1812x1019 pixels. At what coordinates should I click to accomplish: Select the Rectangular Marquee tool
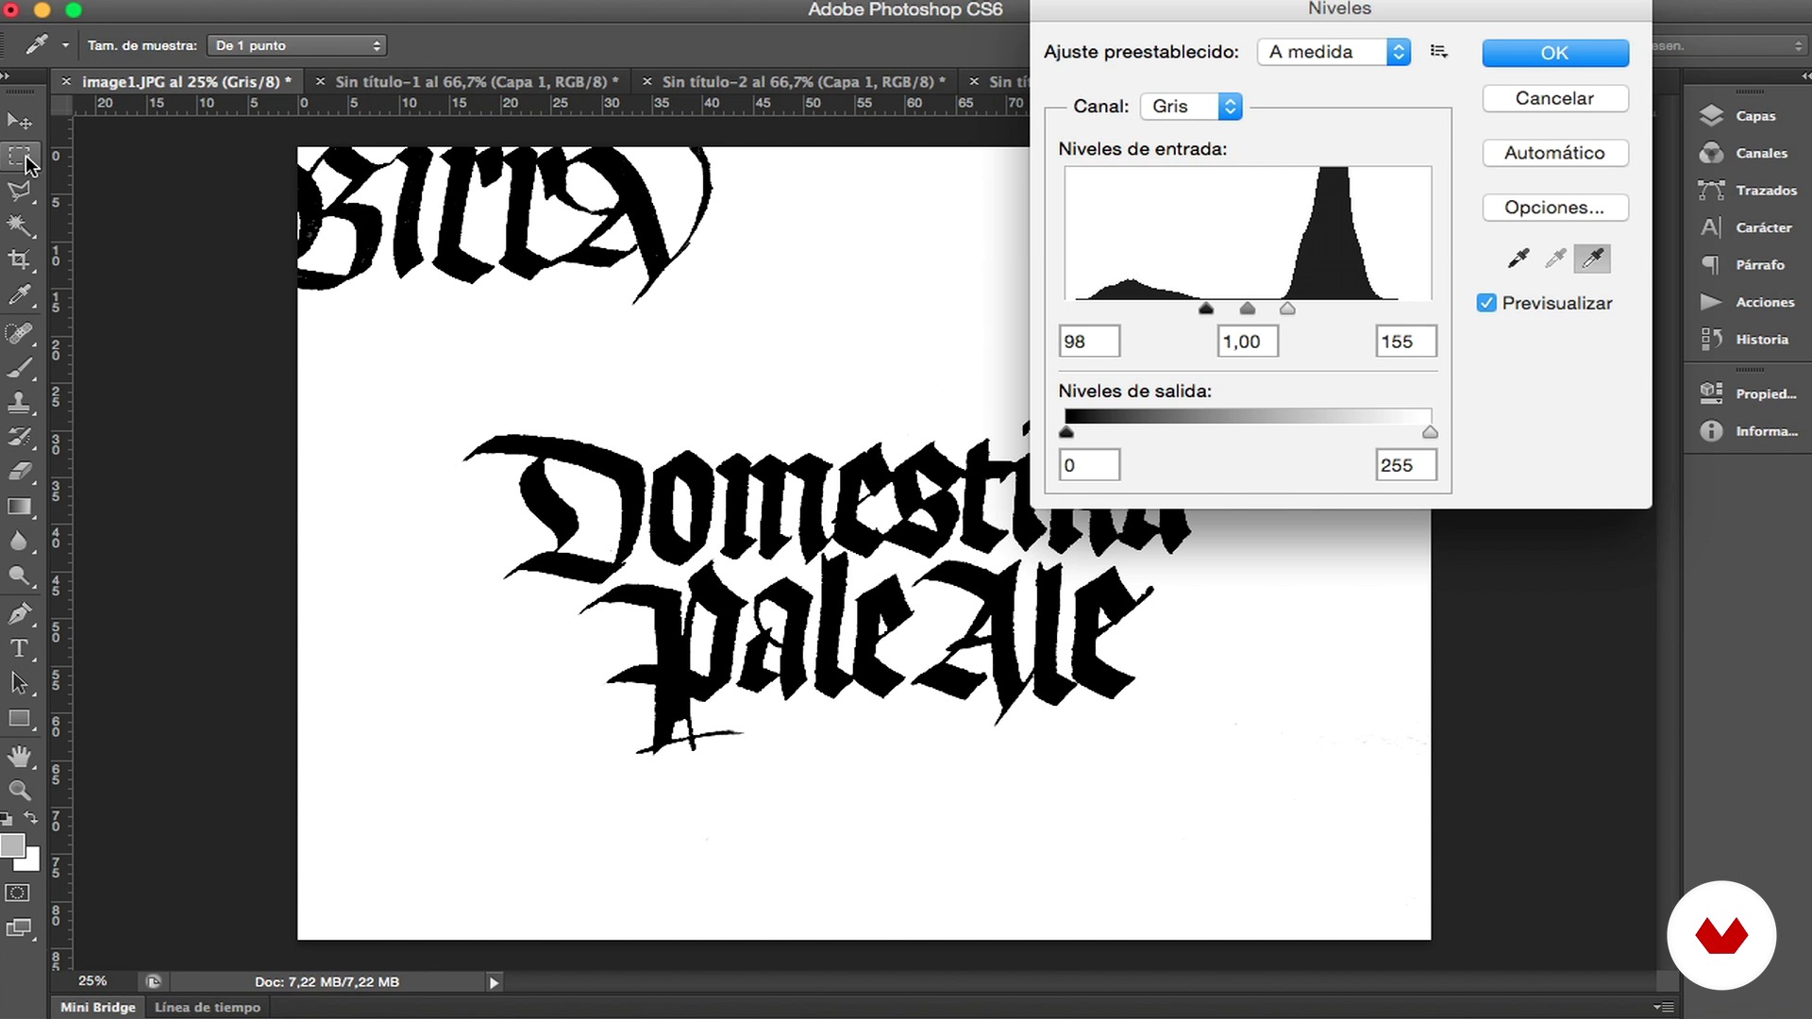19,156
